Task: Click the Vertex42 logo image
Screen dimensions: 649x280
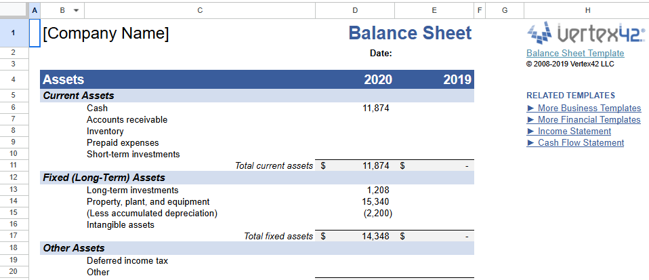Action: click(586, 32)
